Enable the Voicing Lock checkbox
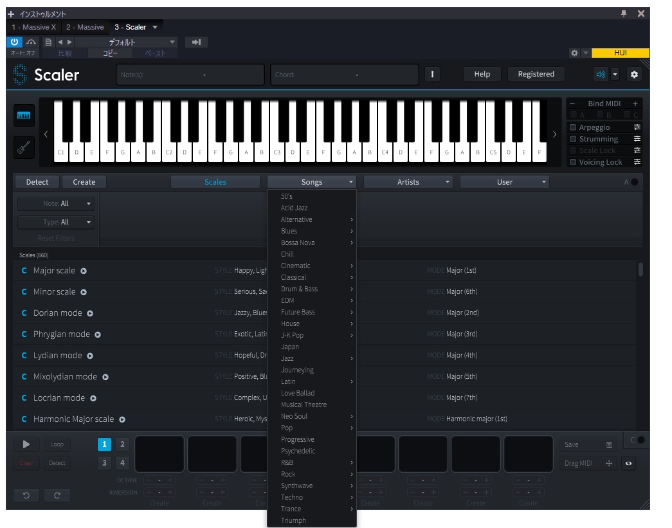This screenshot has height=528, width=672. [572, 162]
